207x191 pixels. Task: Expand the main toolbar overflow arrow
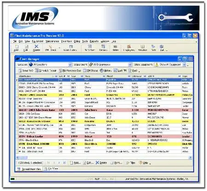pyautogui.click(x=167, y=50)
